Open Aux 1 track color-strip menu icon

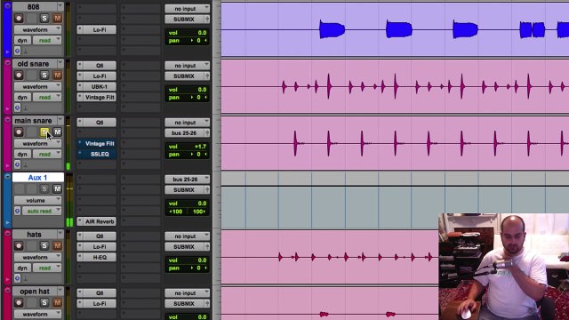(x=7, y=177)
